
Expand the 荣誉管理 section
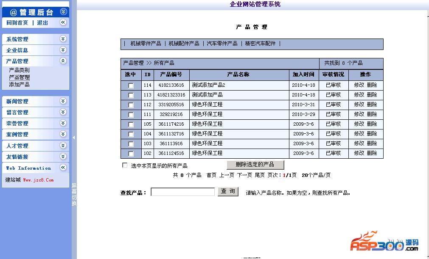[x=63, y=123]
